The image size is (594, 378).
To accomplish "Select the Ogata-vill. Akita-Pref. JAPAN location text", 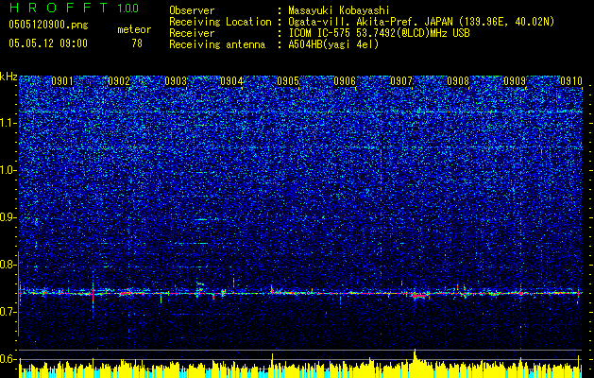I will 421,22.
